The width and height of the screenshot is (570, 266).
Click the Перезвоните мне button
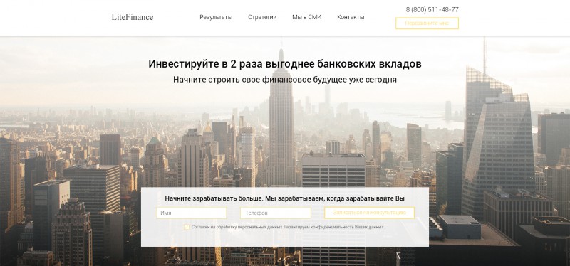click(427, 23)
